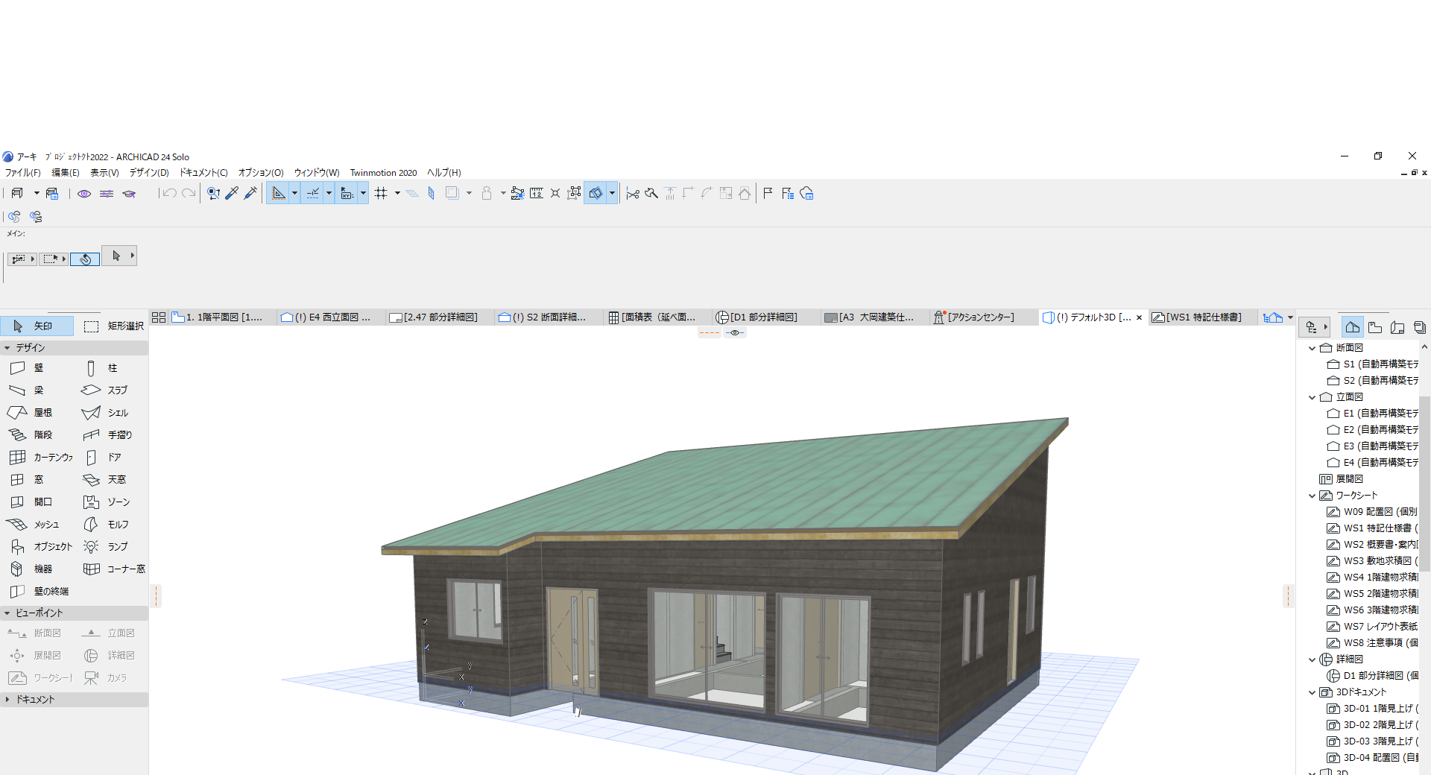The height and width of the screenshot is (775, 1431).
Task: Collapse the ビューポイント toolbox section
Action: pyautogui.click(x=7, y=613)
